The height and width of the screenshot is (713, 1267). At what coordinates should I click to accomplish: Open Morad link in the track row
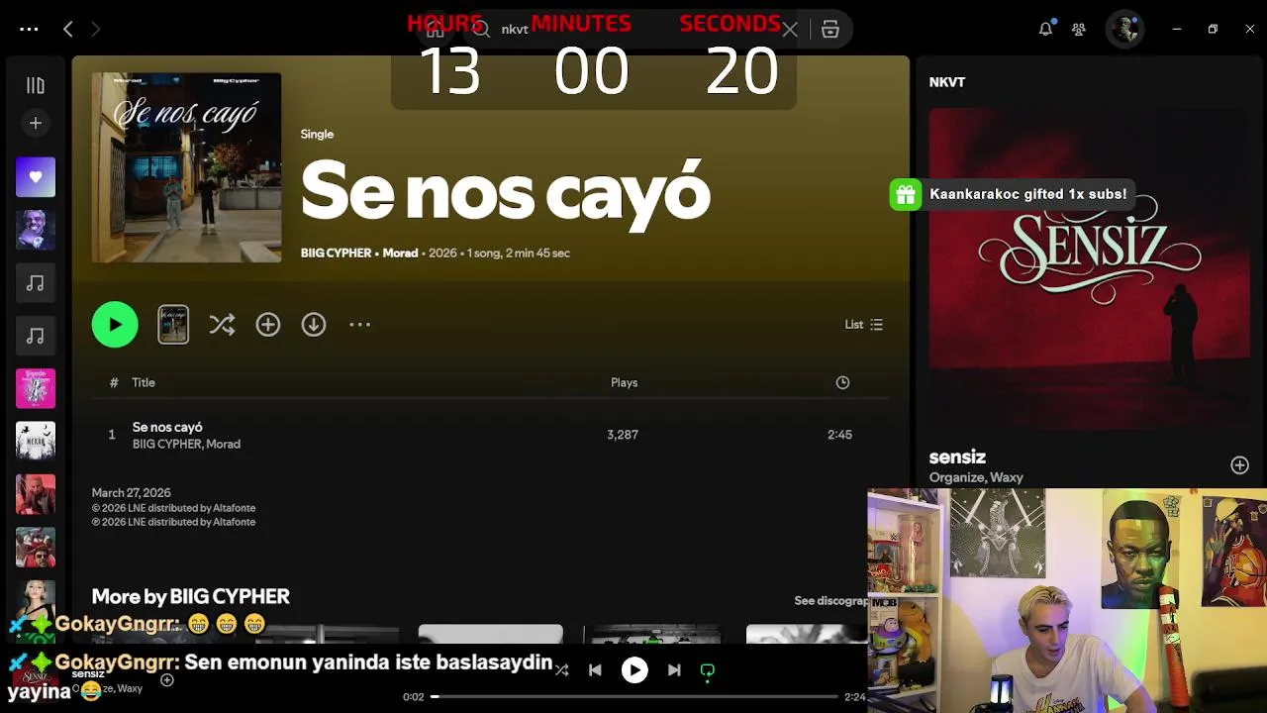[x=223, y=445]
